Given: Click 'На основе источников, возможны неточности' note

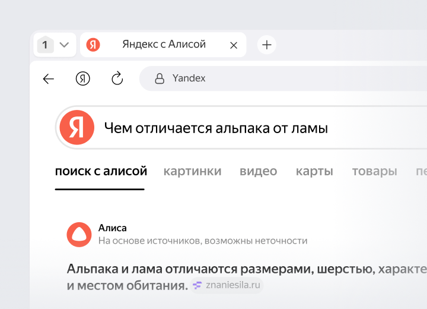Looking at the screenshot, I should 203,241.
